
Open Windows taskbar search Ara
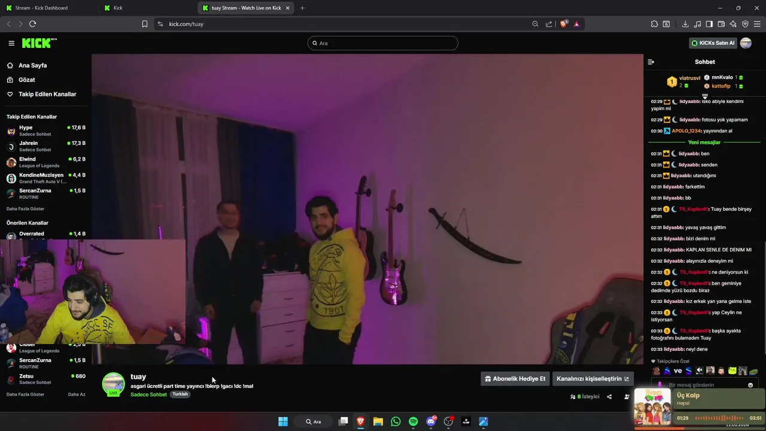pyautogui.click(x=313, y=421)
